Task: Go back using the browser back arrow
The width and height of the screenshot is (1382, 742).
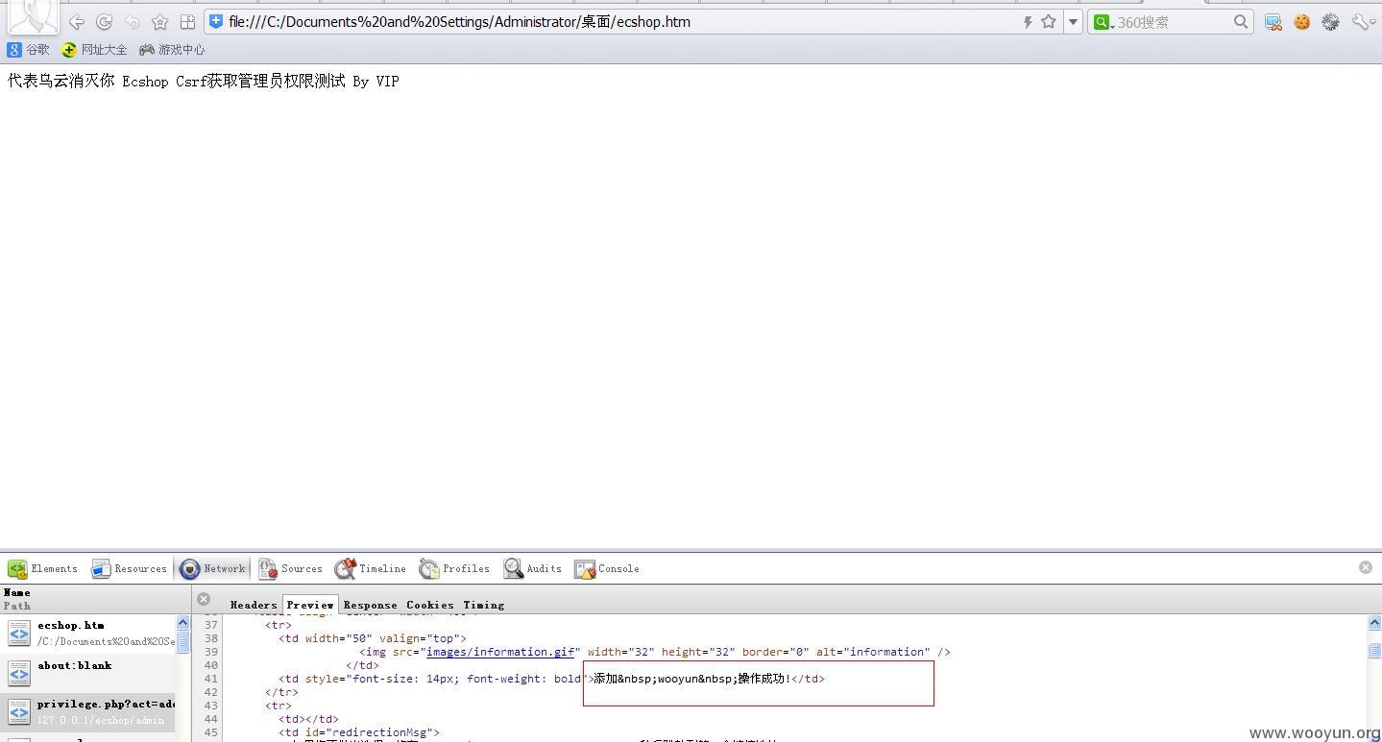Action: [77, 21]
